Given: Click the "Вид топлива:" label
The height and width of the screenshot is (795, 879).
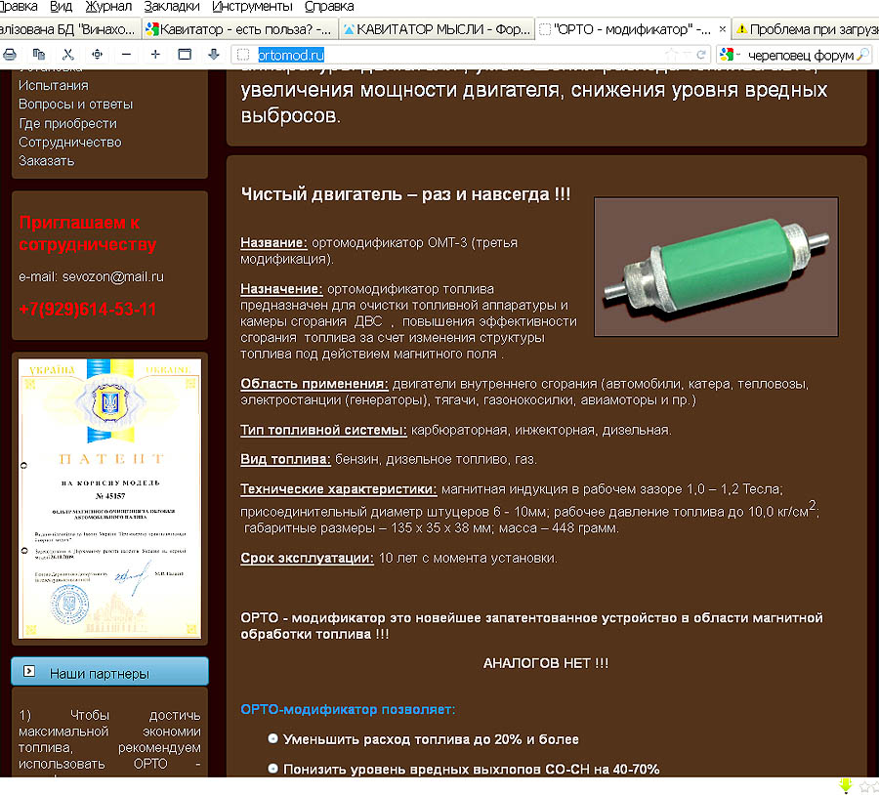Looking at the screenshot, I should [x=285, y=459].
